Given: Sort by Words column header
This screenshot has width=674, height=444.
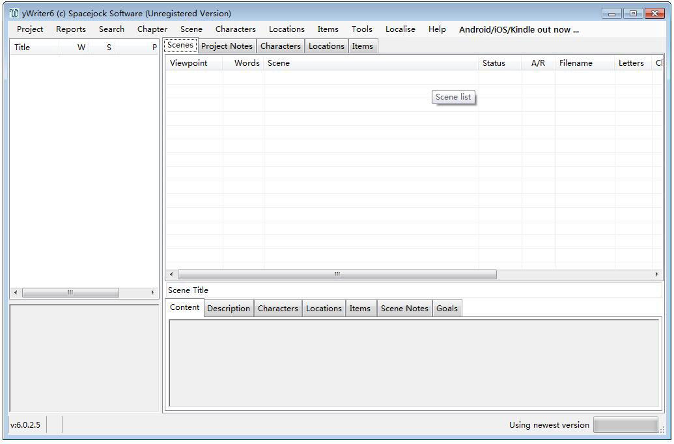Looking at the screenshot, I should pos(244,62).
